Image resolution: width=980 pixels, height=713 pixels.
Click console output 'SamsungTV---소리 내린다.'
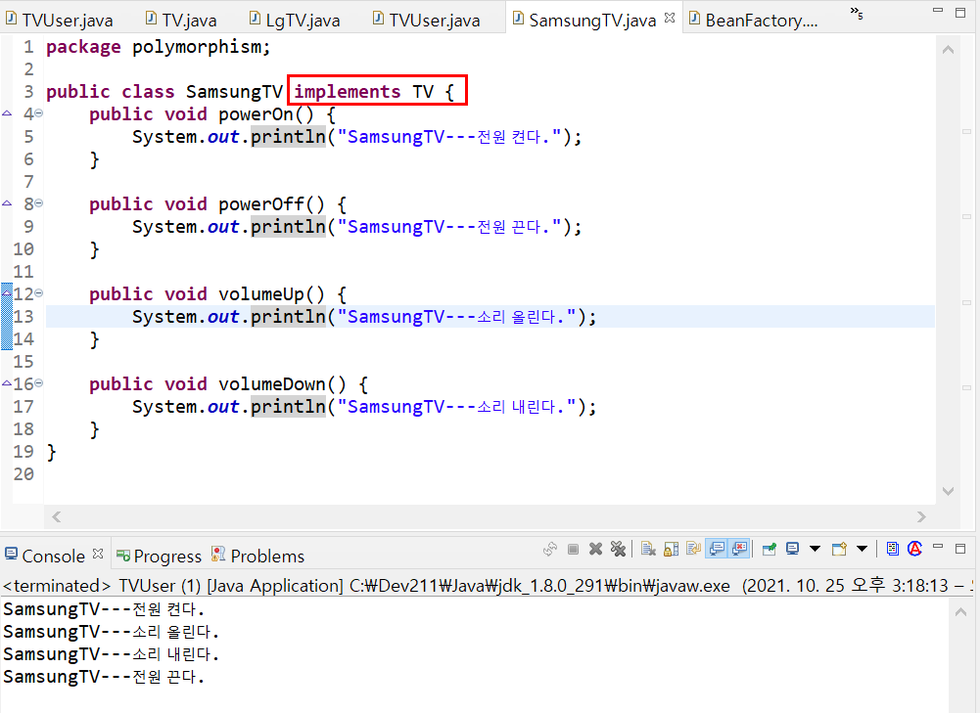(x=112, y=654)
